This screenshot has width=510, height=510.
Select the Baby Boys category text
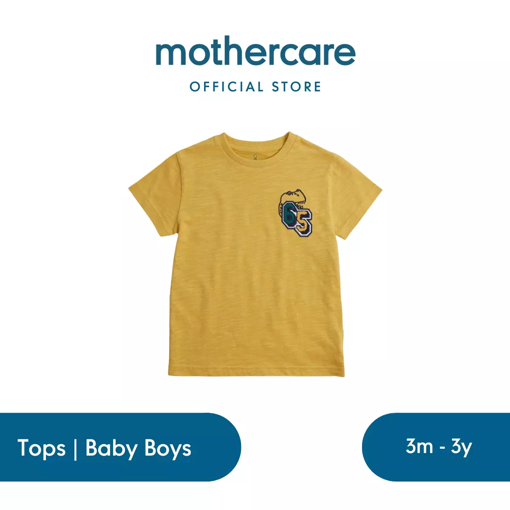(139, 449)
